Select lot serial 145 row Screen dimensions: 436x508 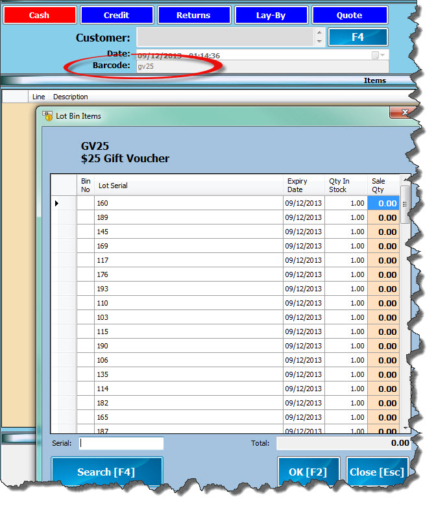tap(224, 232)
